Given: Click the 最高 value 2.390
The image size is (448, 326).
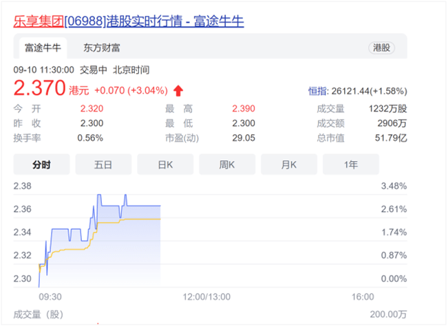Looking at the screenshot, I should 244,109.
